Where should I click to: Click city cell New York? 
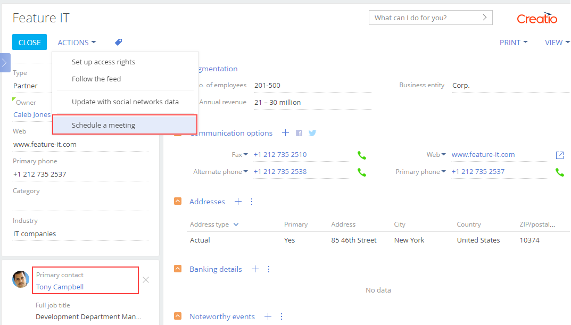pyautogui.click(x=409, y=240)
